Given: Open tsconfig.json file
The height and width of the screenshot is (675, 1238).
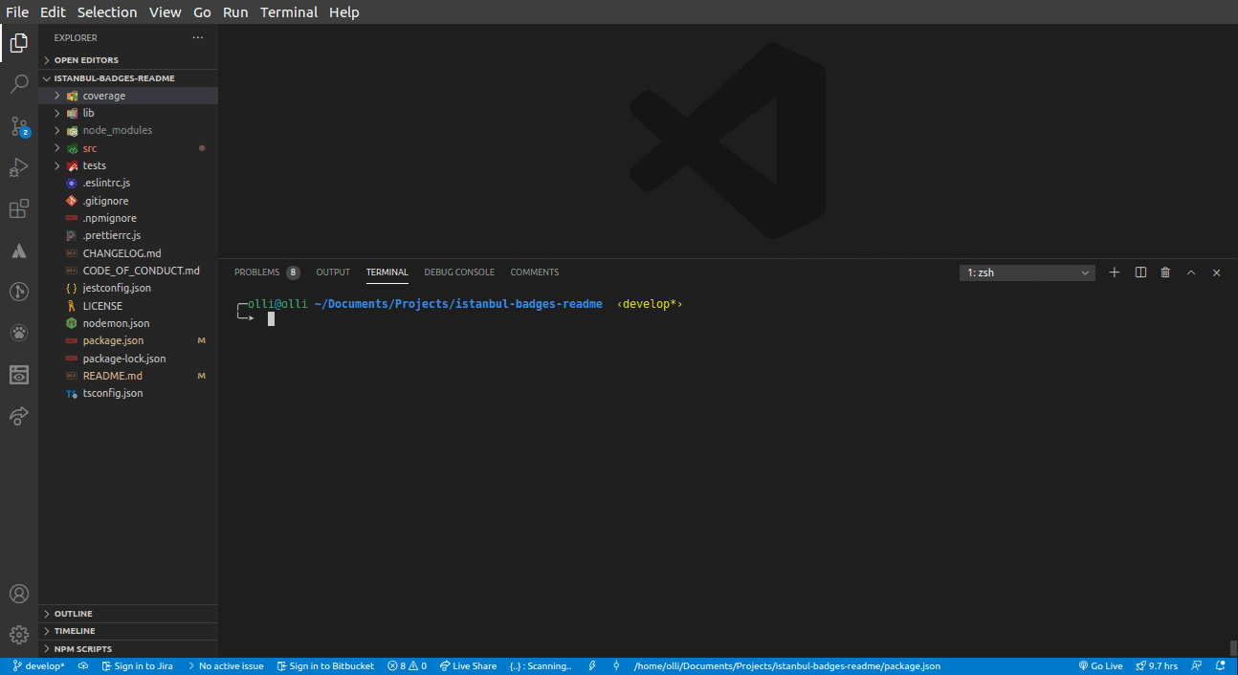Looking at the screenshot, I should click(x=128, y=393).
